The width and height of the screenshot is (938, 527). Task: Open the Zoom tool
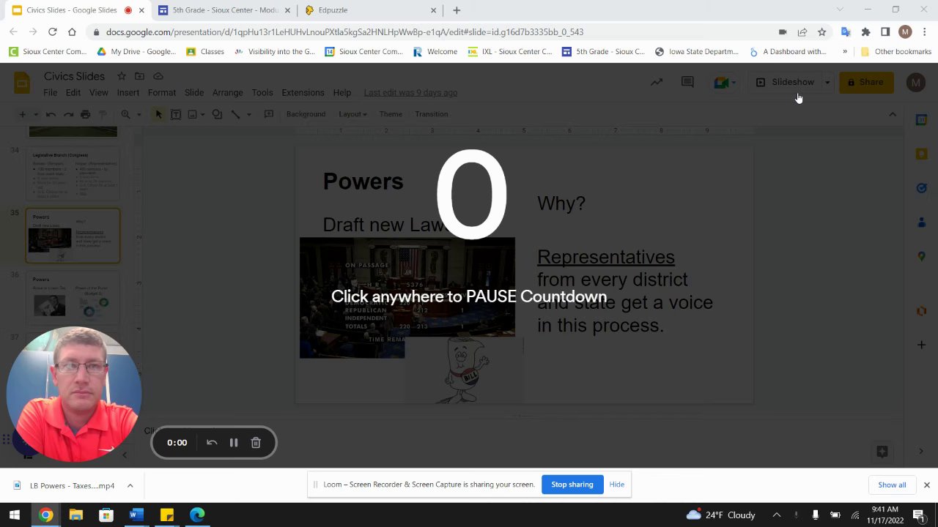[126, 114]
